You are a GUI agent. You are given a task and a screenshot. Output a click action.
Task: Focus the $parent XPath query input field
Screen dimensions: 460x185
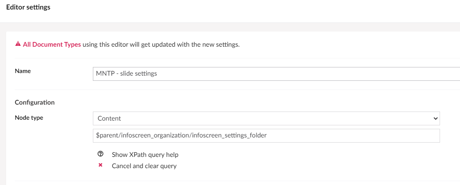tap(266, 136)
